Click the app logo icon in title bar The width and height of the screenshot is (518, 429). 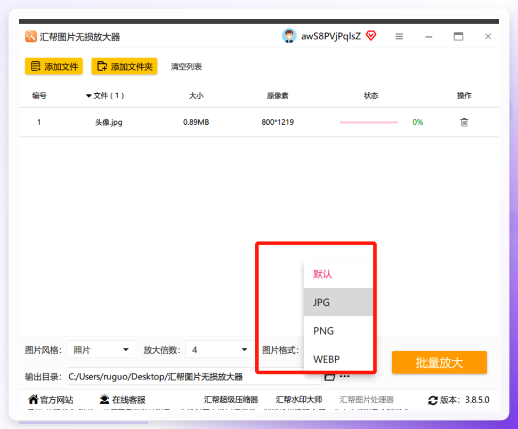[x=31, y=36]
